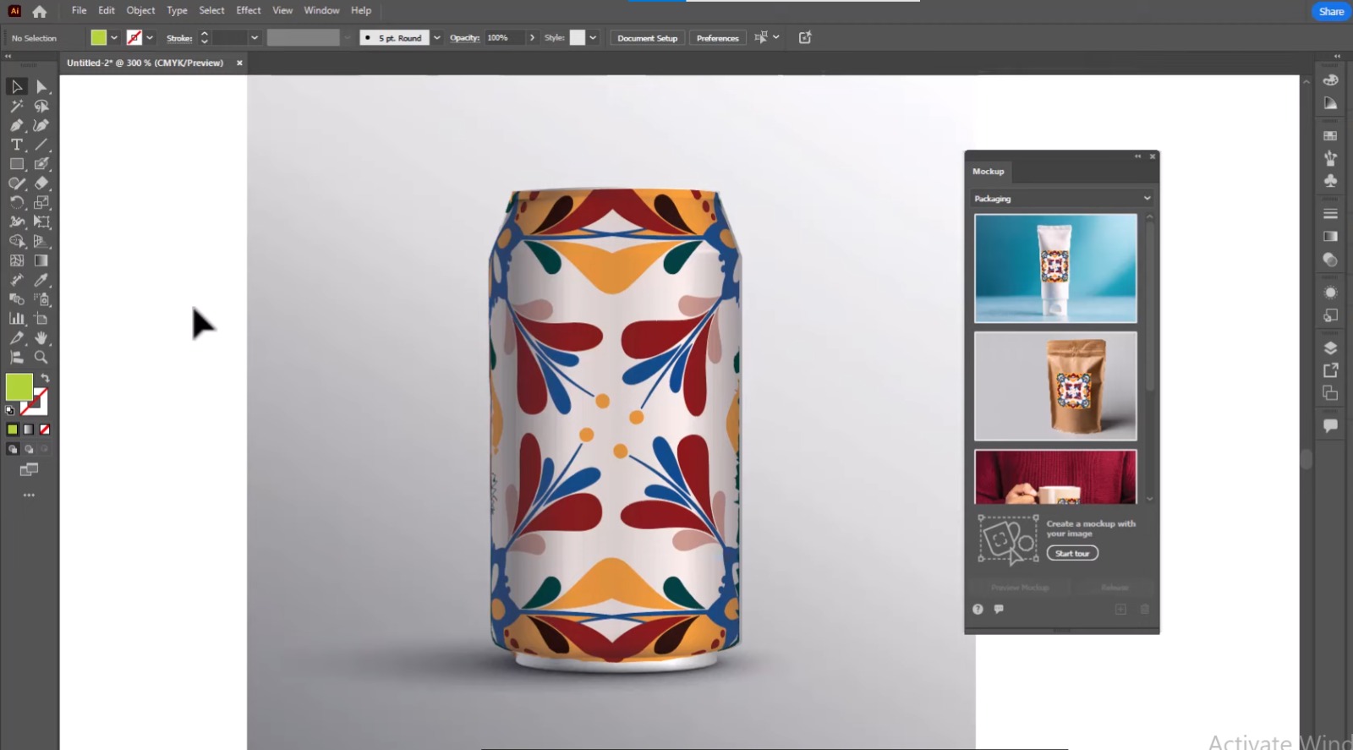Set paint mode to Gradient
Screen dimensions: 1353x750
pos(29,430)
